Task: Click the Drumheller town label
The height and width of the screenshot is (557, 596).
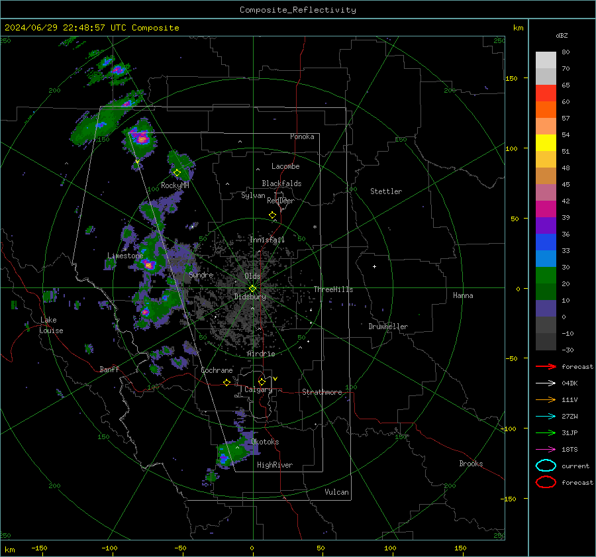Action: point(388,327)
